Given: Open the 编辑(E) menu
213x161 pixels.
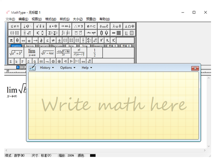Looking at the screenshot, I should [x=23, y=19].
